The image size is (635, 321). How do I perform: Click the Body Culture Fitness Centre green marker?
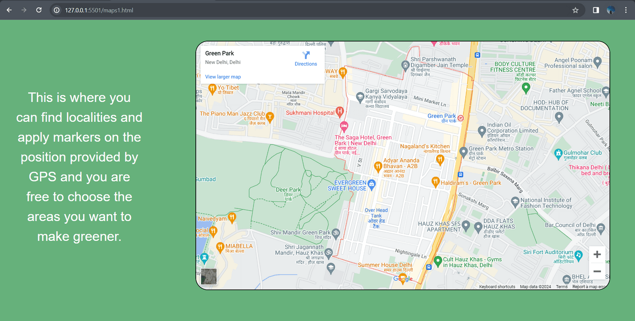click(526, 88)
